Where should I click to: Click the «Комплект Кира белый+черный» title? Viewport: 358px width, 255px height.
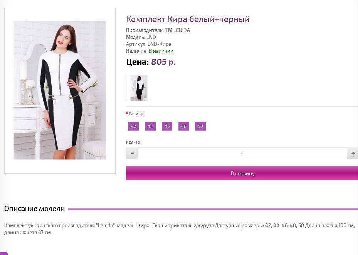point(188,19)
